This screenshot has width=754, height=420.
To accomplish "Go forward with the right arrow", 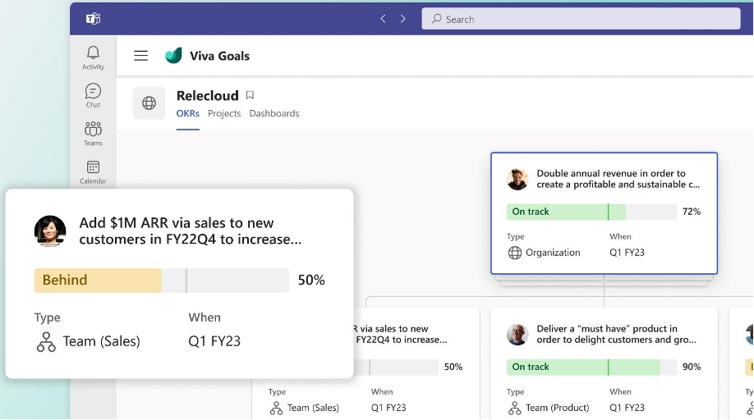I will (x=403, y=19).
